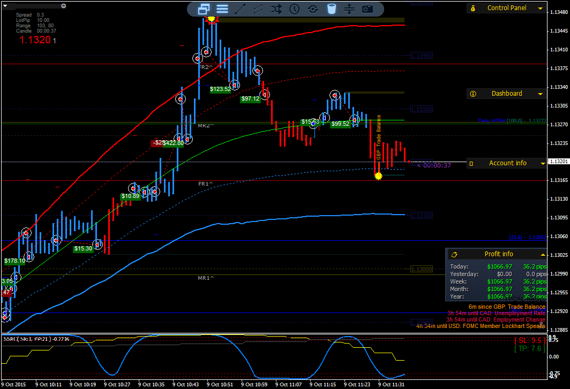Click the small rectangle icon on Account info
570x389 pixels.
[471, 163]
